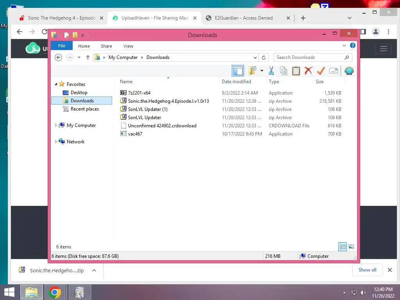Click My Computer in the address breadcrumb
Viewport: 400px width, 300px height.
coord(123,57)
